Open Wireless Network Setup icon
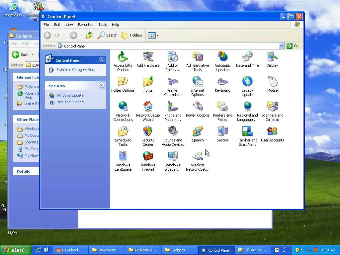The height and width of the screenshot is (255, 340). [x=198, y=161]
